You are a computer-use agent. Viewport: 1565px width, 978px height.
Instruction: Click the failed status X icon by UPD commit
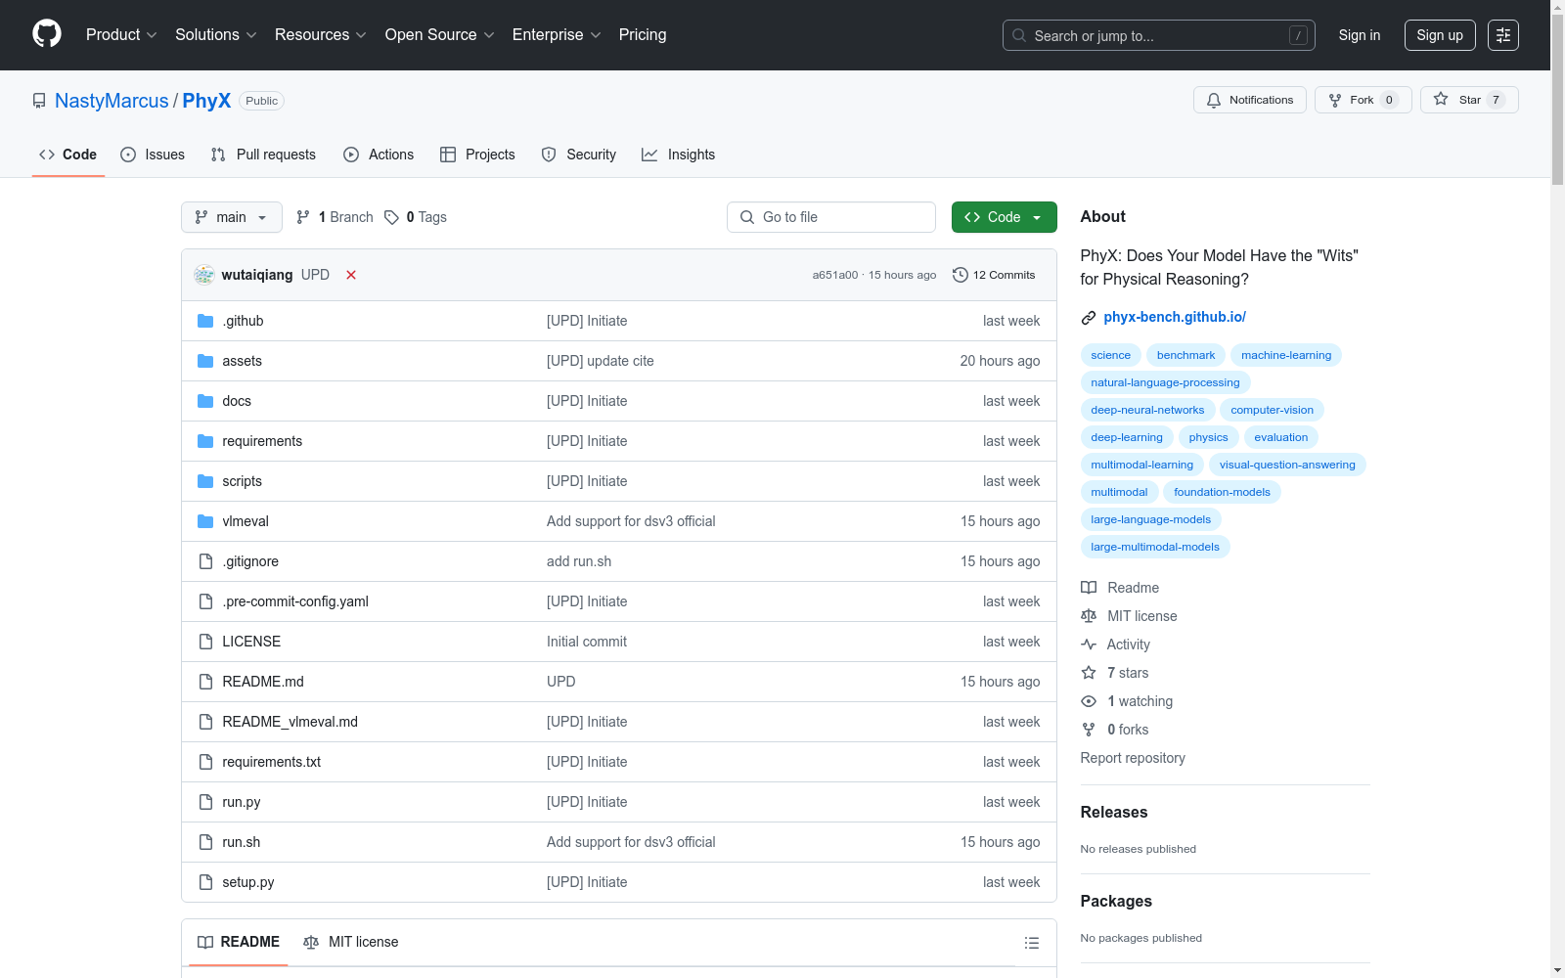(x=351, y=275)
